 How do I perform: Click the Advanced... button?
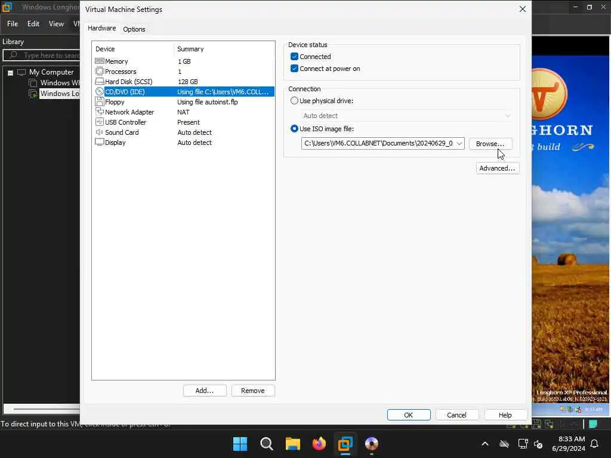pyautogui.click(x=497, y=168)
